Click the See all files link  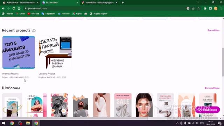coord(213,30)
